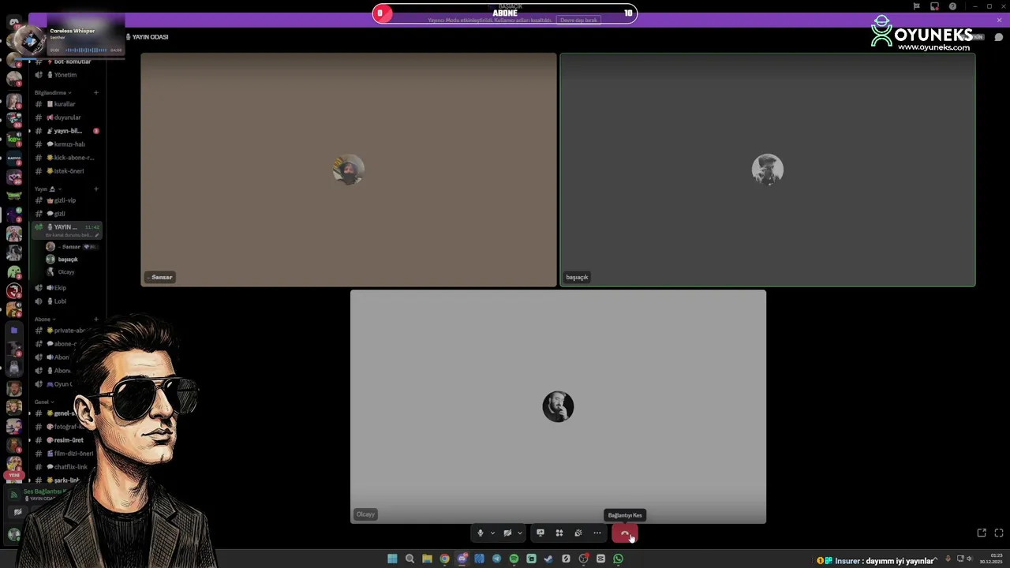Open the kırmızı-halı channel
The image size is (1010, 568).
[x=66, y=144]
